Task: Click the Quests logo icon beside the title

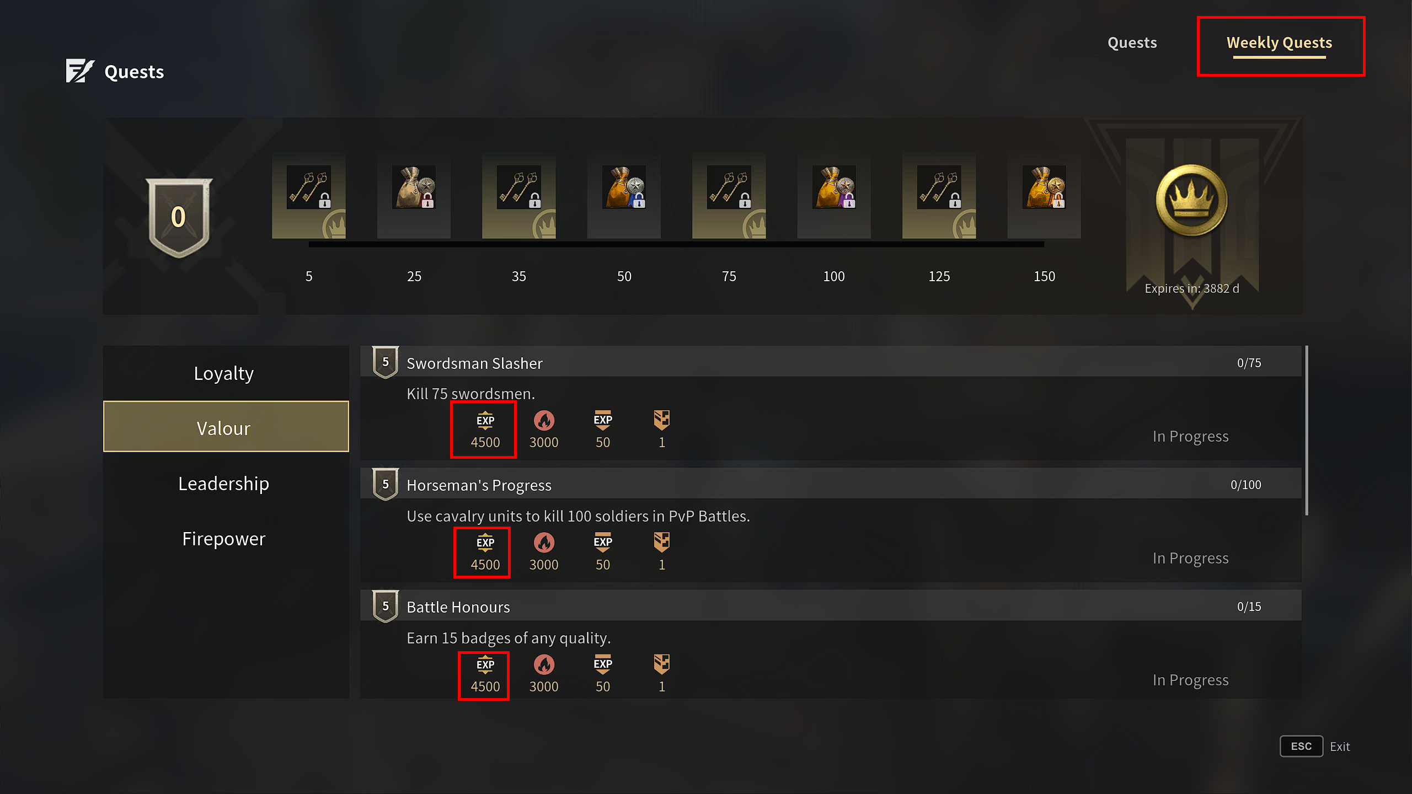Action: tap(80, 71)
